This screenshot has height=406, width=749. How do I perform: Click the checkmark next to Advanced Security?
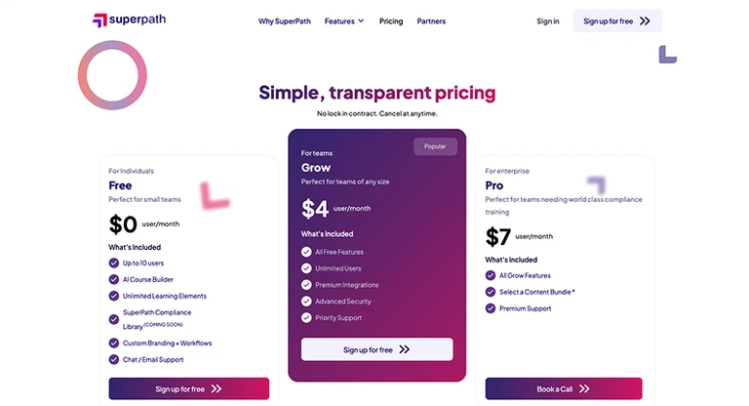pos(306,302)
